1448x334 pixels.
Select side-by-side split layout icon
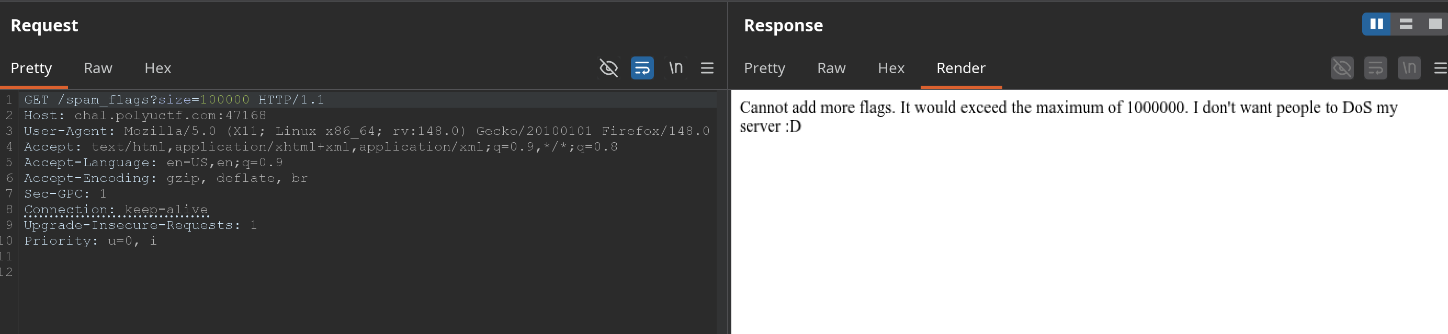(x=1377, y=24)
